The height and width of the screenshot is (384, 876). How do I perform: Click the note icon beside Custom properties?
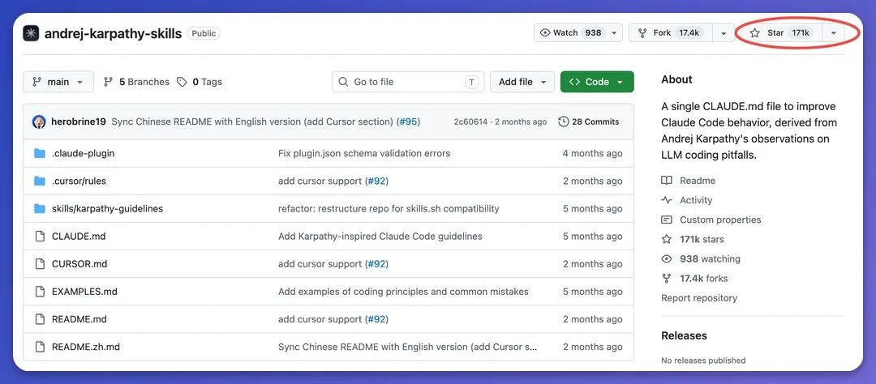click(x=667, y=220)
